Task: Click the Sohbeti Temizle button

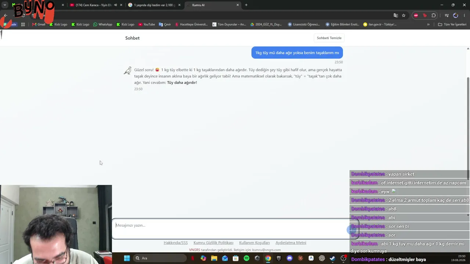Action: click(x=329, y=38)
